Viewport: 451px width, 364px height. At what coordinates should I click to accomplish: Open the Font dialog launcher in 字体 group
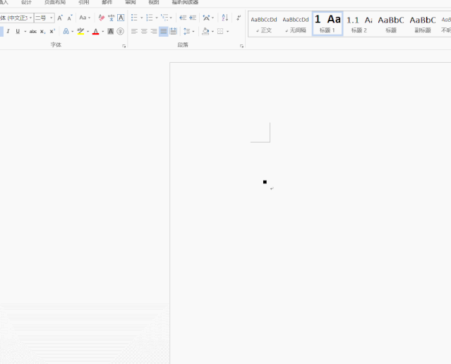coord(124,46)
